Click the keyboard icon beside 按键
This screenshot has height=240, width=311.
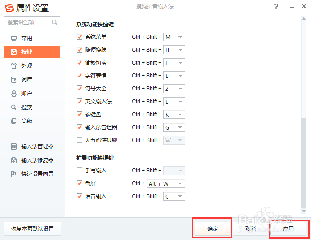click(14, 52)
